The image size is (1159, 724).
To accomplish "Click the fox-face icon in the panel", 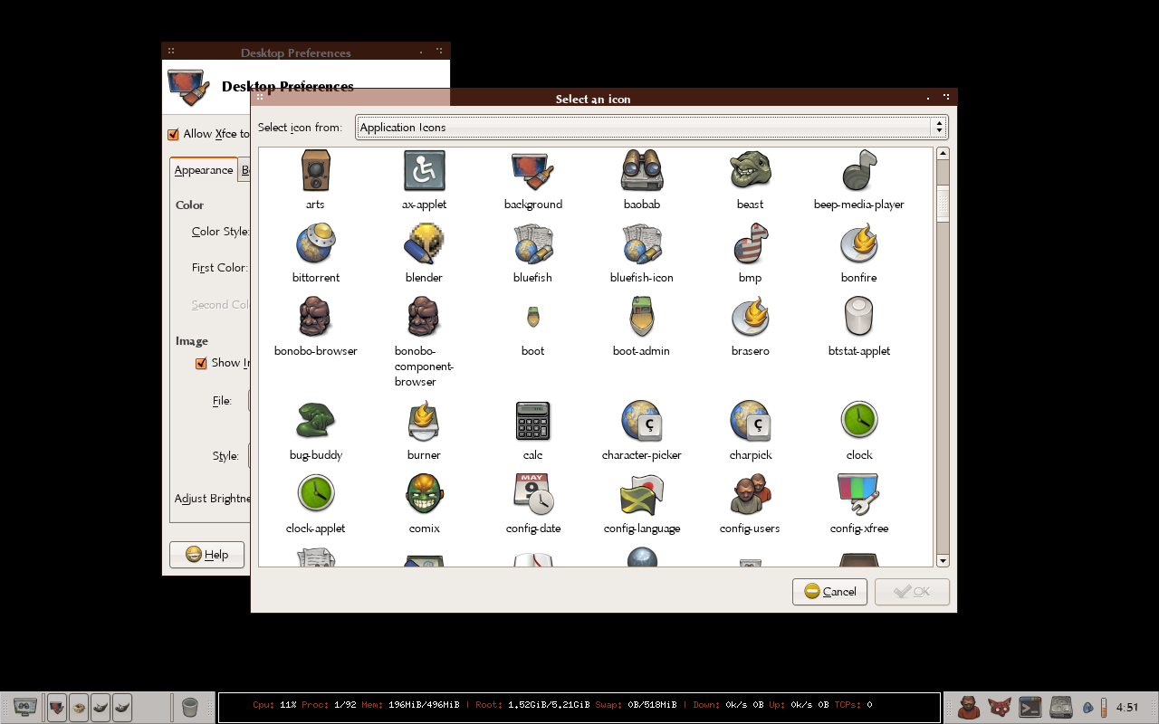I will (999, 707).
